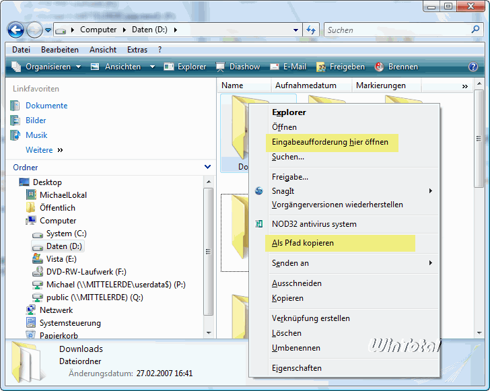Open the Ansicht menu
The width and height of the screenshot is (490, 391).
[x=103, y=50]
